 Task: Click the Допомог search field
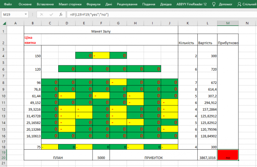225,4
